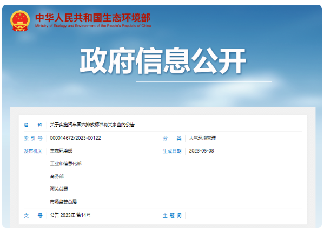Click the 发布机关 field label
This screenshot has width=324, height=235.
click(x=33, y=151)
